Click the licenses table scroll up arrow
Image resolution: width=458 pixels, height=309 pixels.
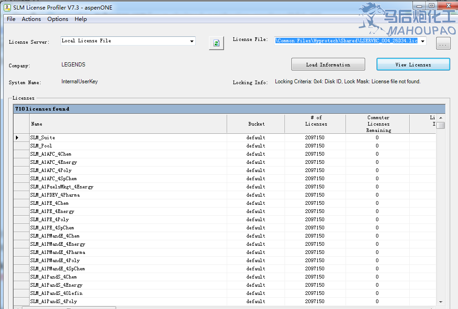point(441,118)
